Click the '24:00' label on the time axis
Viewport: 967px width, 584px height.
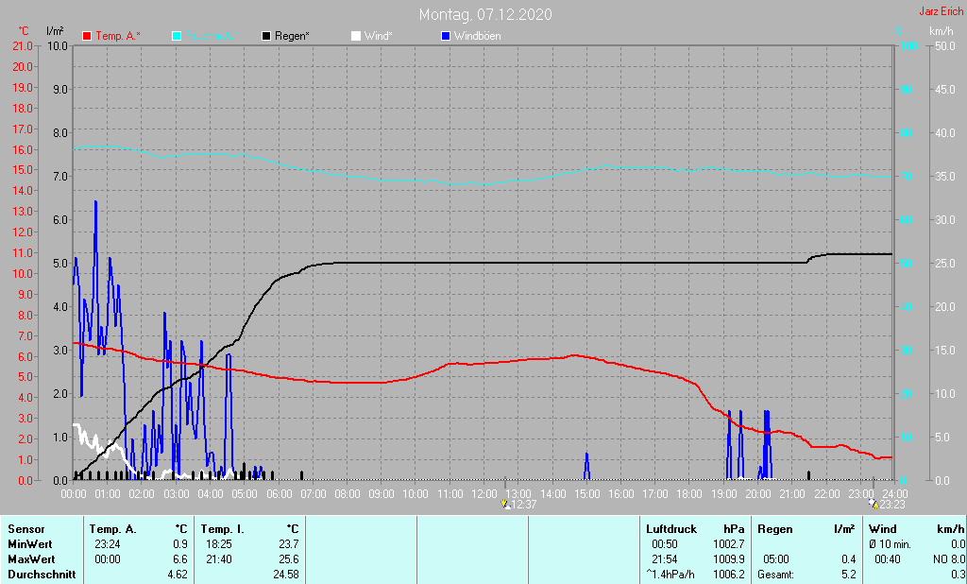(x=894, y=494)
